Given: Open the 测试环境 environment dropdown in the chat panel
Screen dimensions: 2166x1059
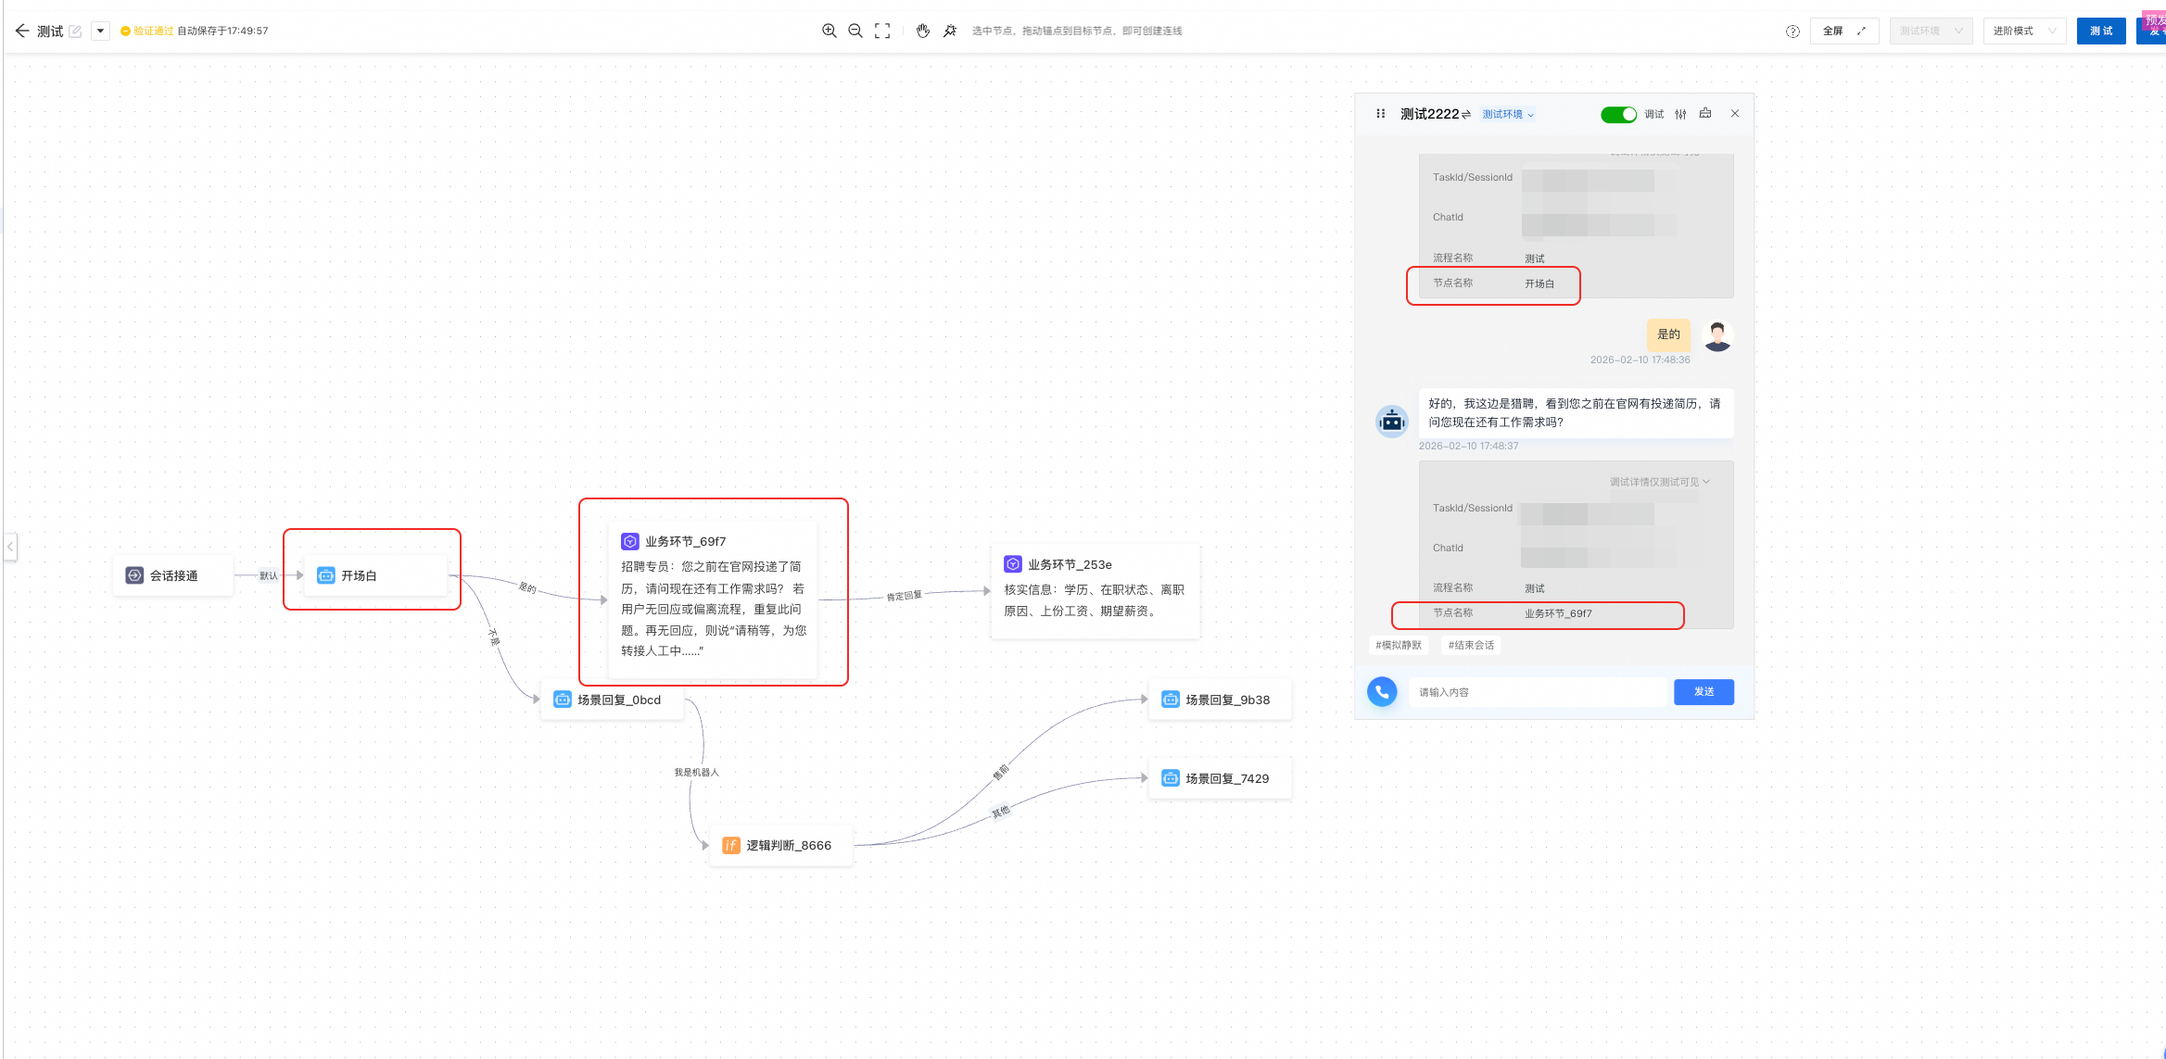Looking at the screenshot, I should point(1507,115).
